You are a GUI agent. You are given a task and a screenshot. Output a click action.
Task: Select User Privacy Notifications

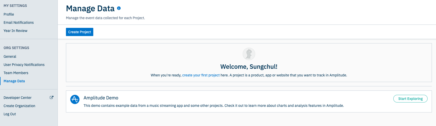[x=24, y=65]
